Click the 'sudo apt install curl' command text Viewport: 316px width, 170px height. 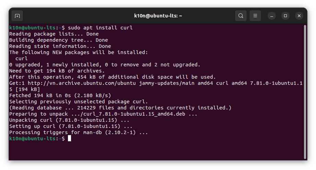pyautogui.click(x=100, y=28)
